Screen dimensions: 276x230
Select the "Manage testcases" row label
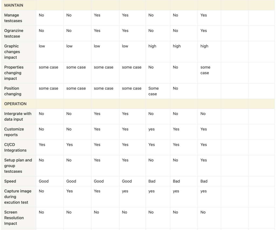tap(13, 18)
